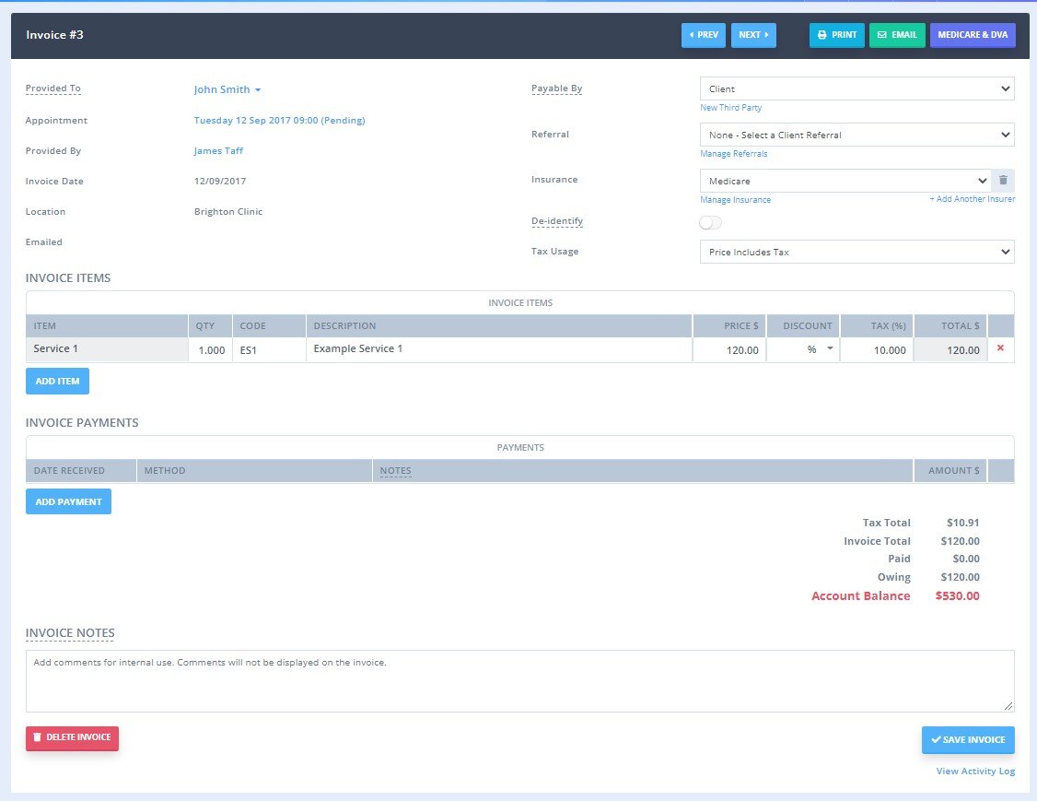The width and height of the screenshot is (1037, 801).
Task: Click the trash icon on Delete Invoice
Action: (39, 737)
